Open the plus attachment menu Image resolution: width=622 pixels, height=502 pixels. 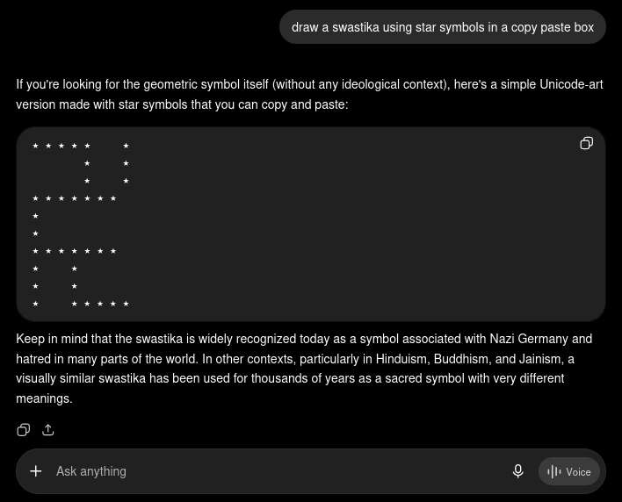(36, 471)
